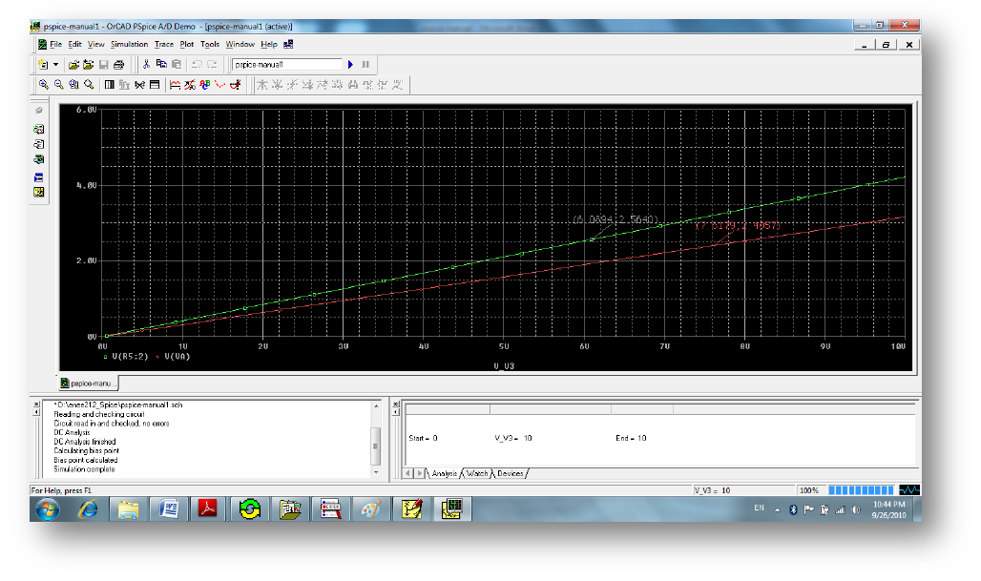Expand the New file dropdown arrow
This screenshot has width=981, height=581.
coord(55,65)
